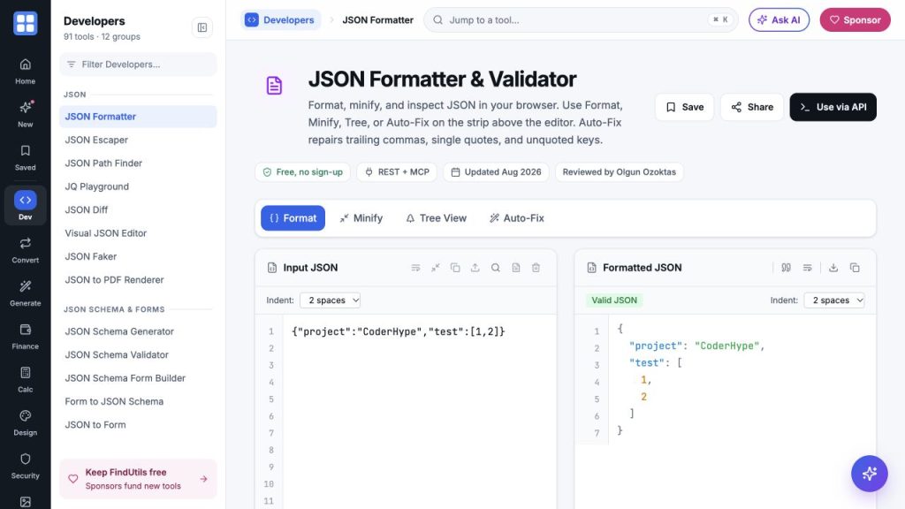Click the Jump to a tool search field

[581, 20]
